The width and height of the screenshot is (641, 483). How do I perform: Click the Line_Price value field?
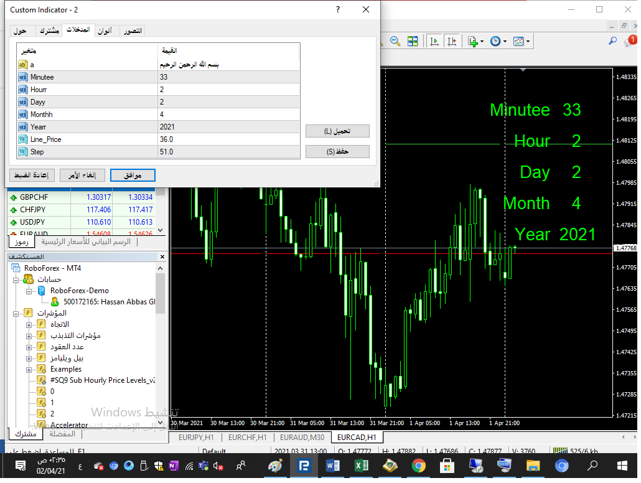pyautogui.click(x=228, y=139)
